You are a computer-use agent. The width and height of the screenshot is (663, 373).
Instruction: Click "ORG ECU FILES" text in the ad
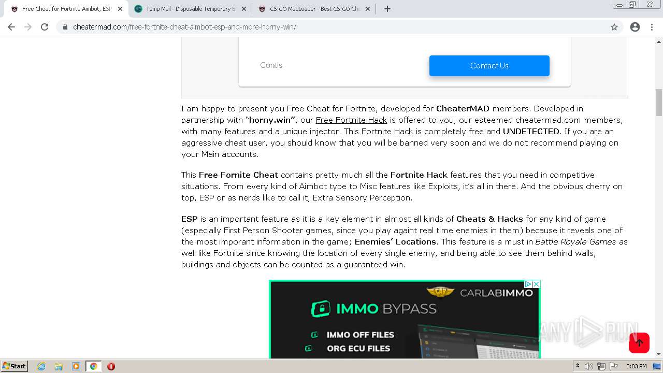pos(358,349)
